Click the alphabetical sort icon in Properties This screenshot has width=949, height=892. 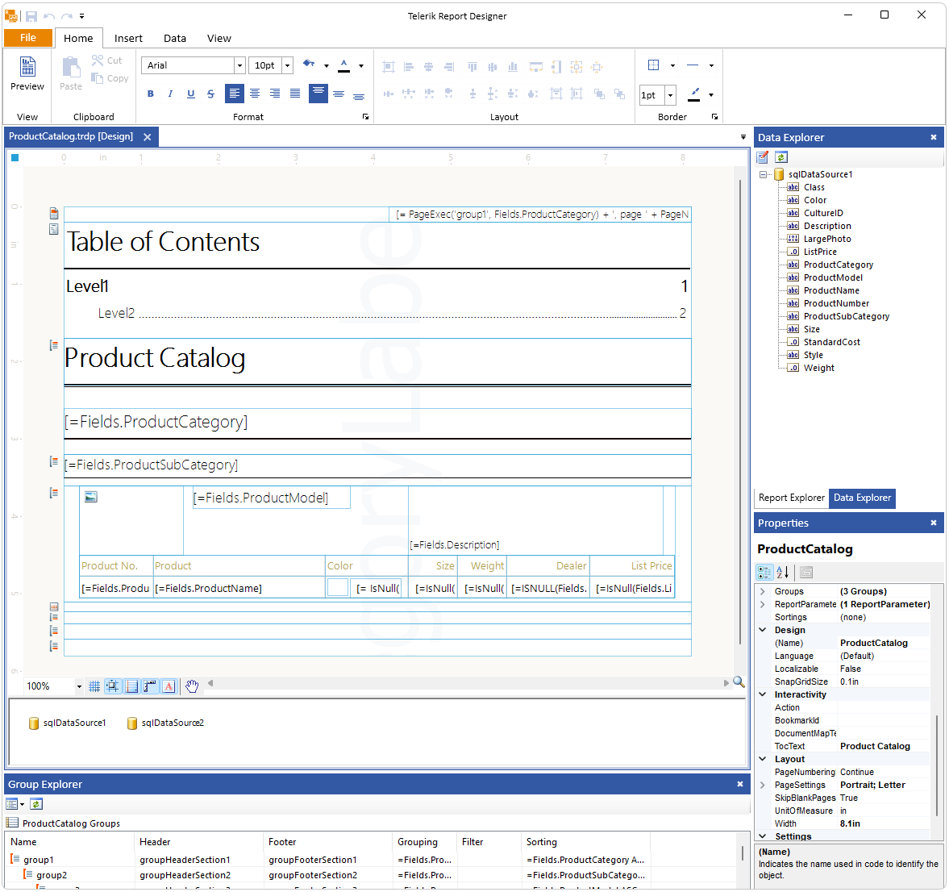click(783, 573)
